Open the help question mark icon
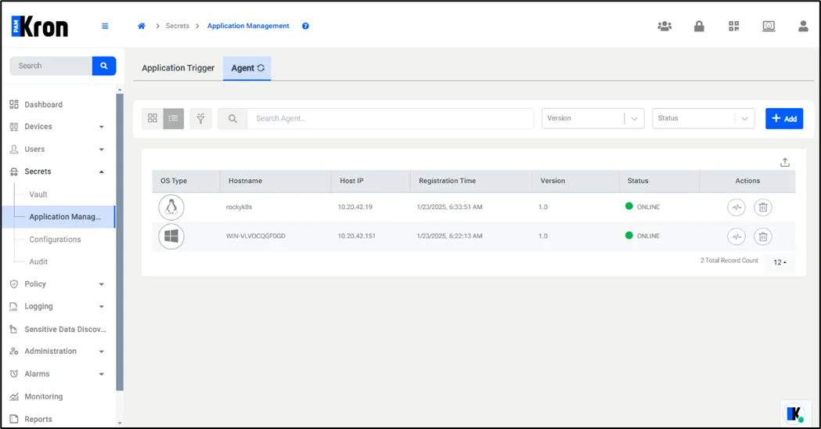Image resolution: width=821 pixels, height=429 pixels. click(305, 26)
